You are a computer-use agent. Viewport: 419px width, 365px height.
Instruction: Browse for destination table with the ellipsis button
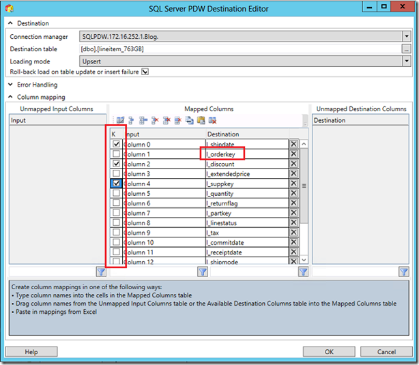pyautogui.click(x=406, y=49)
